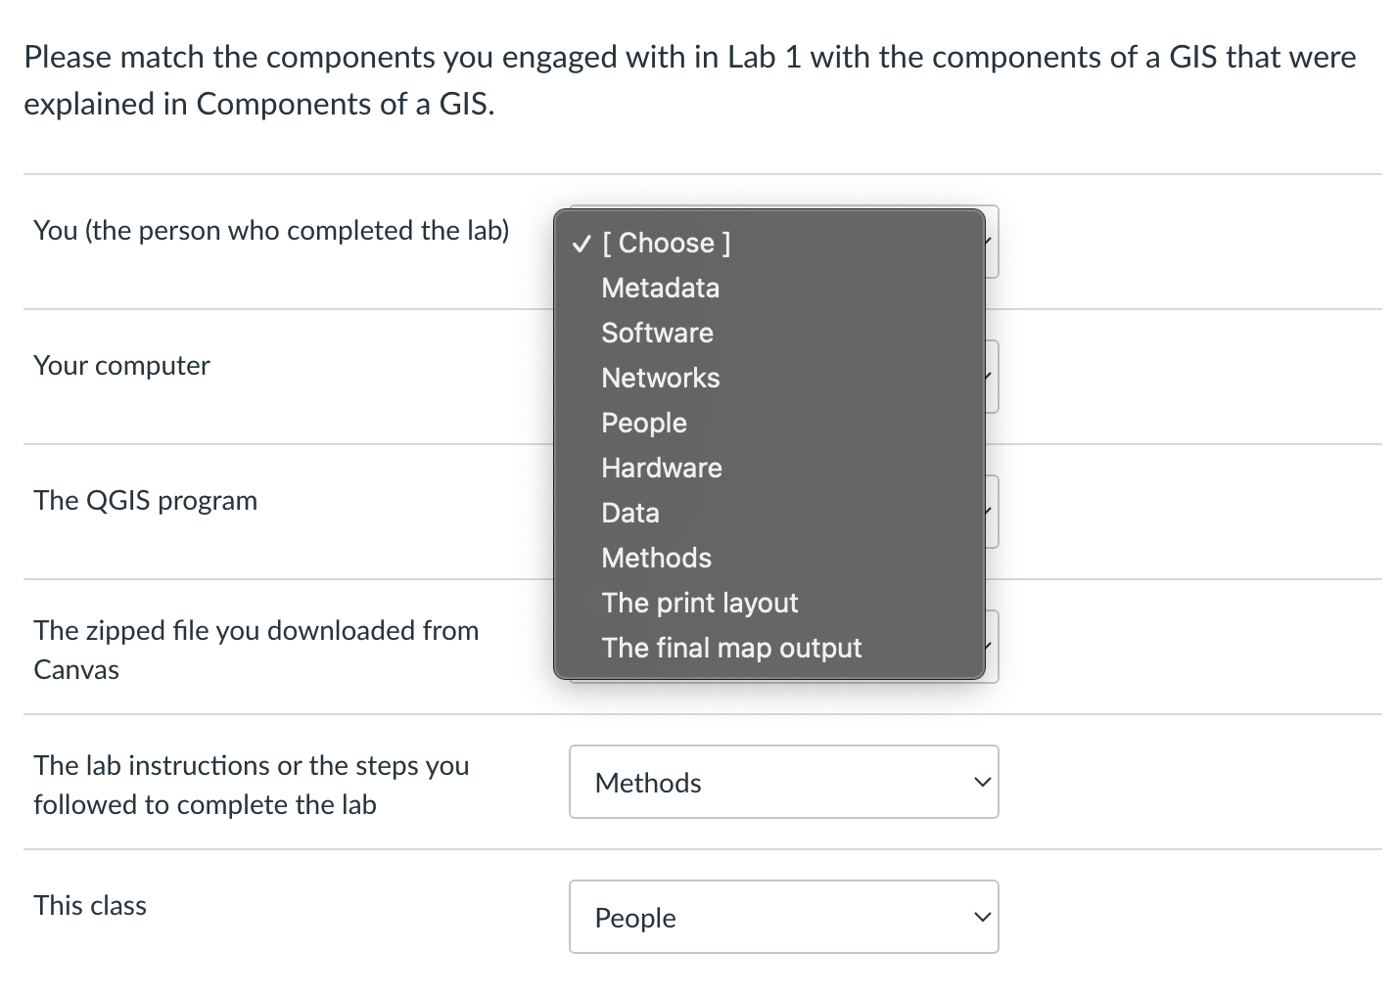Select "The final map output" option
The height and width of the screenshot is (994, 1396).
731,648
